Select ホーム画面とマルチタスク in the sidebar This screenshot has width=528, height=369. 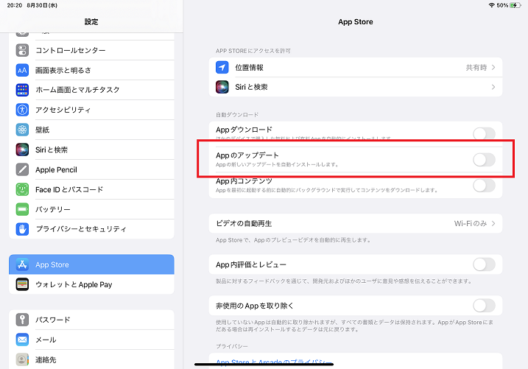91,90
